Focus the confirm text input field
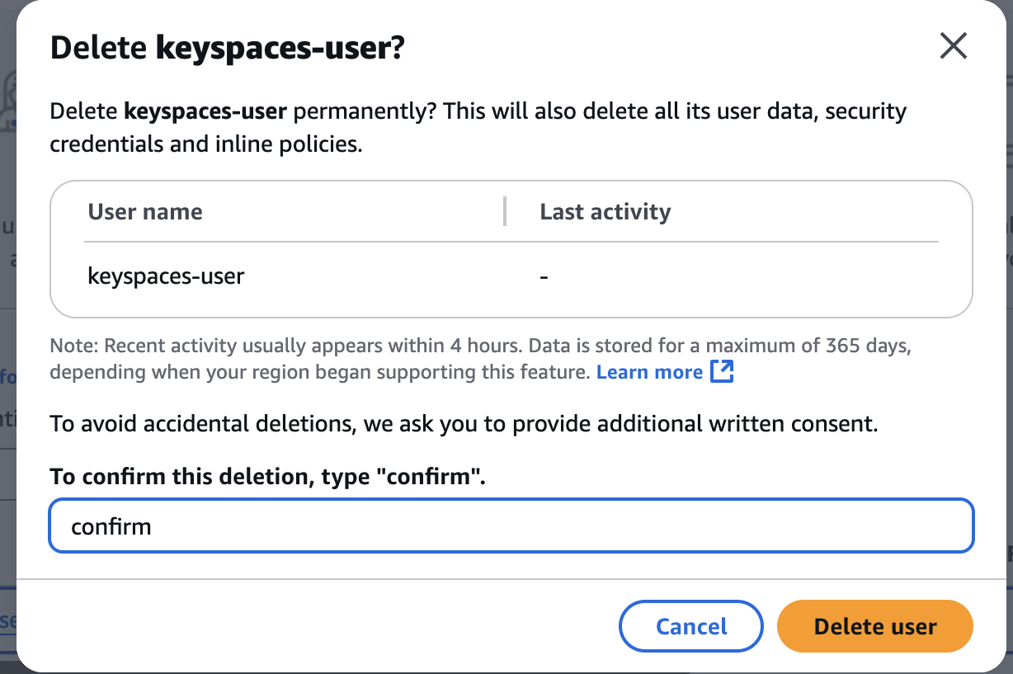This screenshot has width=1013, height=674. [x=511, y=526]
